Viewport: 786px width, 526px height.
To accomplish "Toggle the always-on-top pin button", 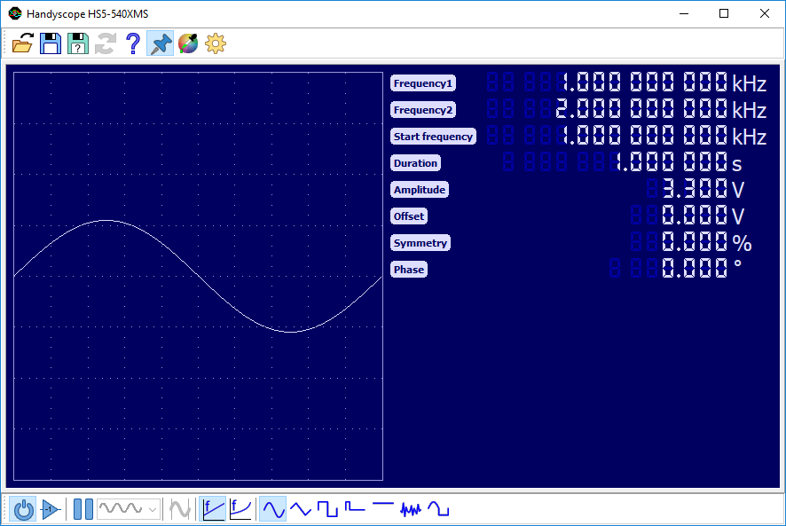I will coord(160,43).
